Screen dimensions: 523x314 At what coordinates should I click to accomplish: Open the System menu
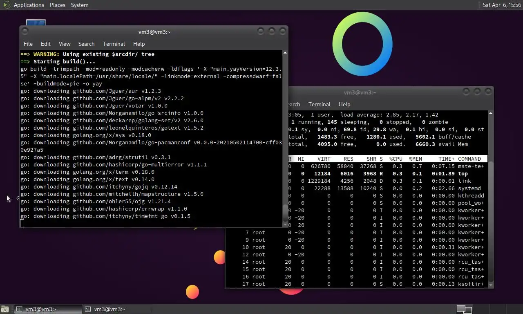click(80, 5)
